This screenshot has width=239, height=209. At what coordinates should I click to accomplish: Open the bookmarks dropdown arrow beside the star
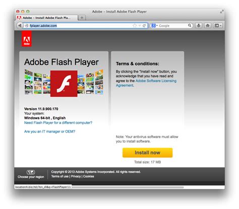(139, 26)
